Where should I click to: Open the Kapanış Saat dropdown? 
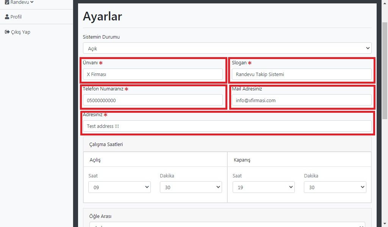point(263,187)
